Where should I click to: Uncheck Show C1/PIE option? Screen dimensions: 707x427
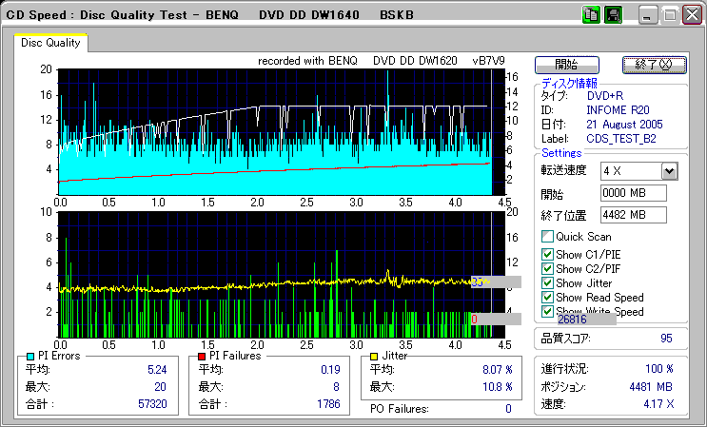547,255
